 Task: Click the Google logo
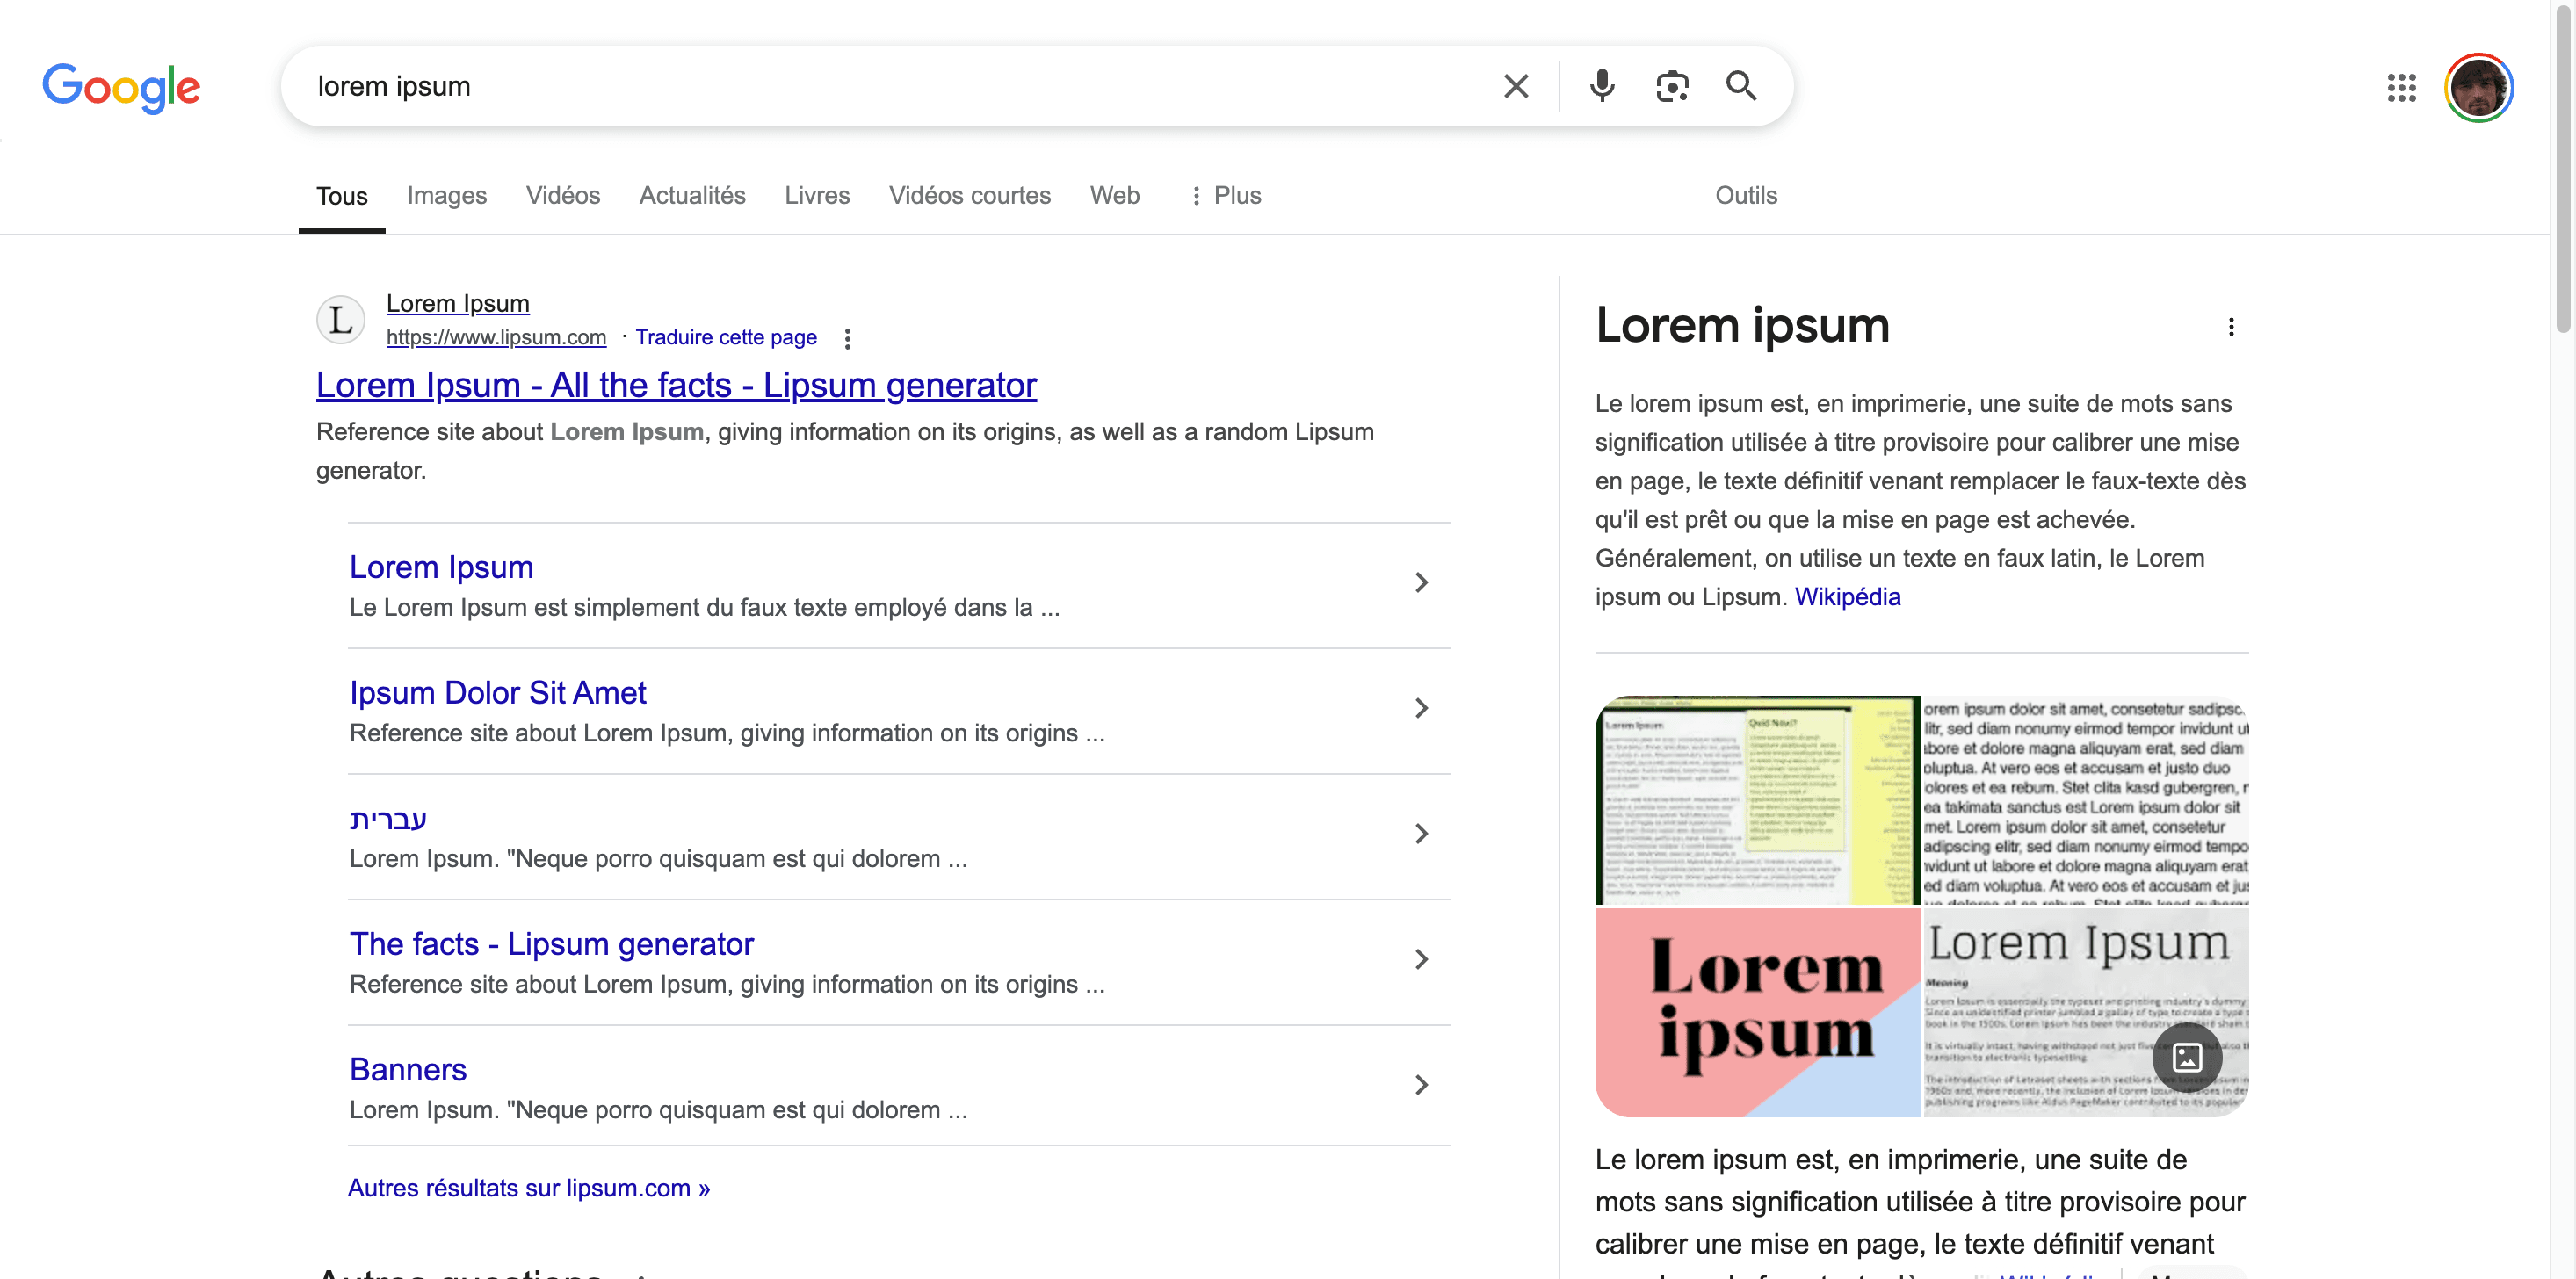coord(121,88)
